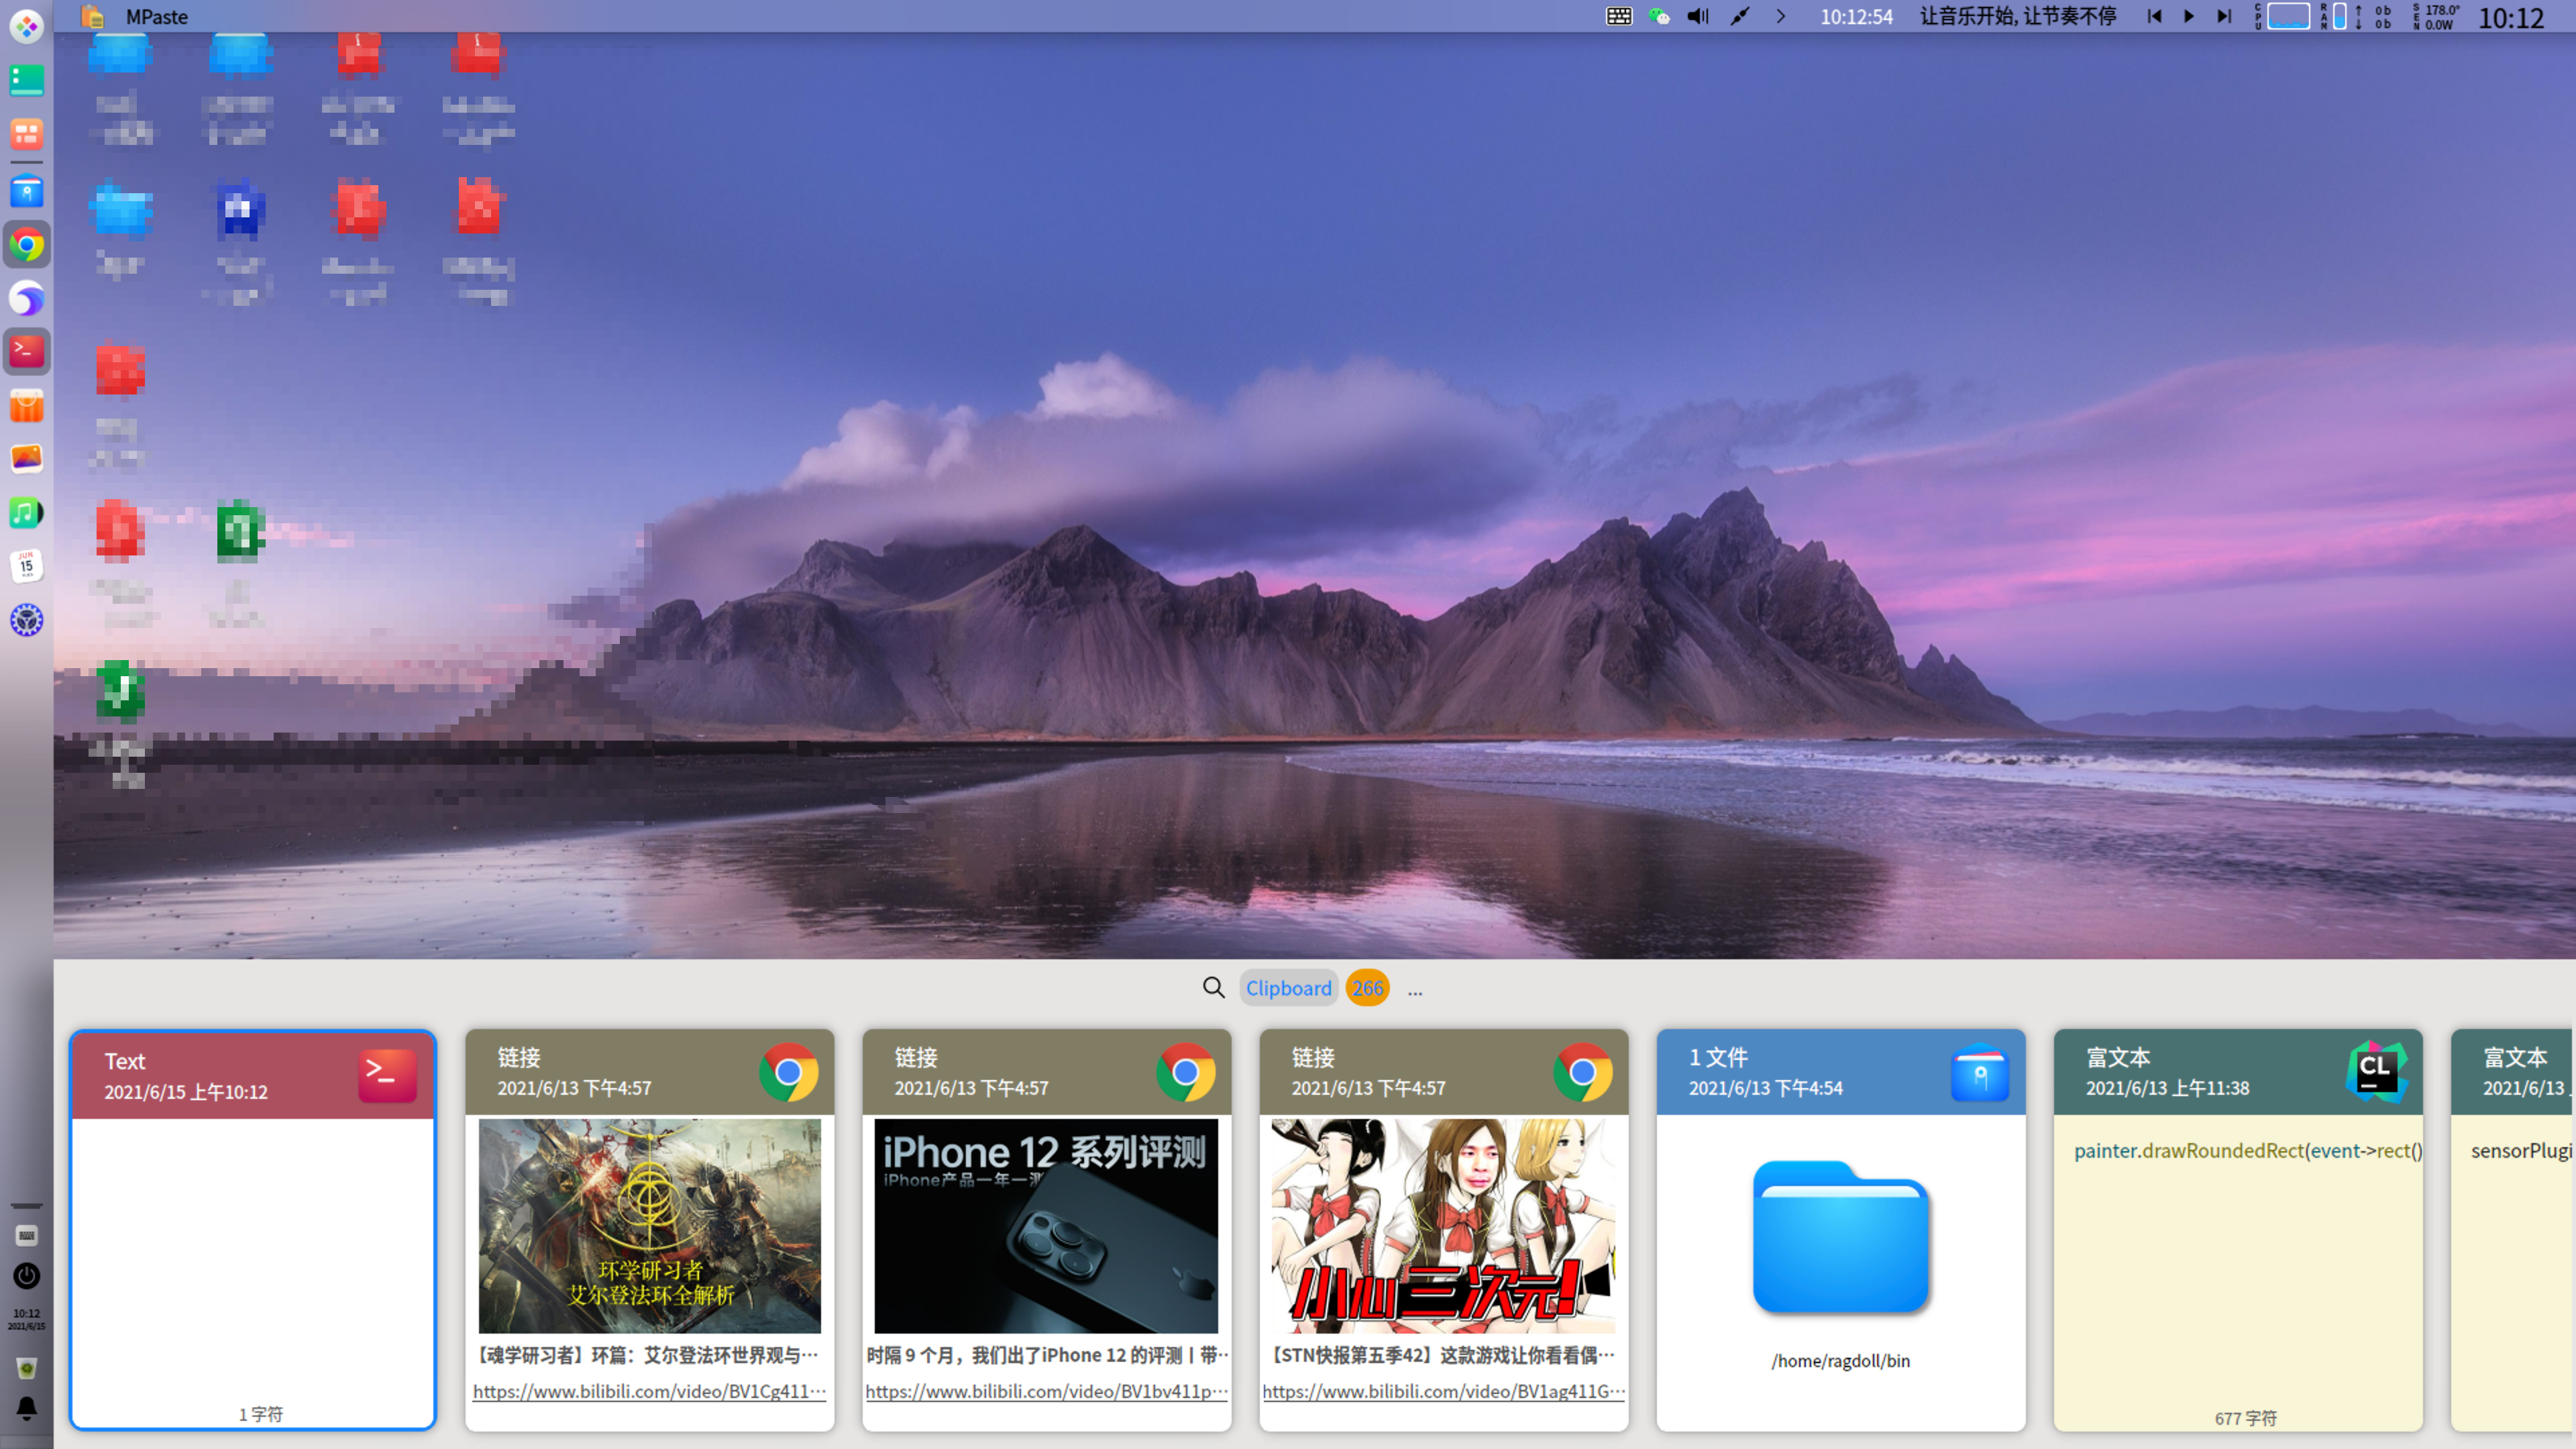This screenshot has width=2576, height=1449.
Task: Click the MPaste title in top bar
Action: (x=156, y=17)
